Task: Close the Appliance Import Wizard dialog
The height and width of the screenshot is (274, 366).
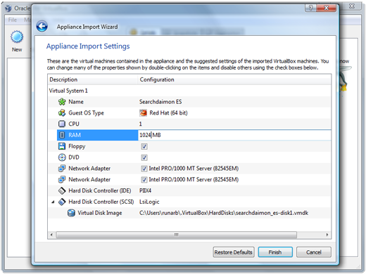Action: point(326,8)
